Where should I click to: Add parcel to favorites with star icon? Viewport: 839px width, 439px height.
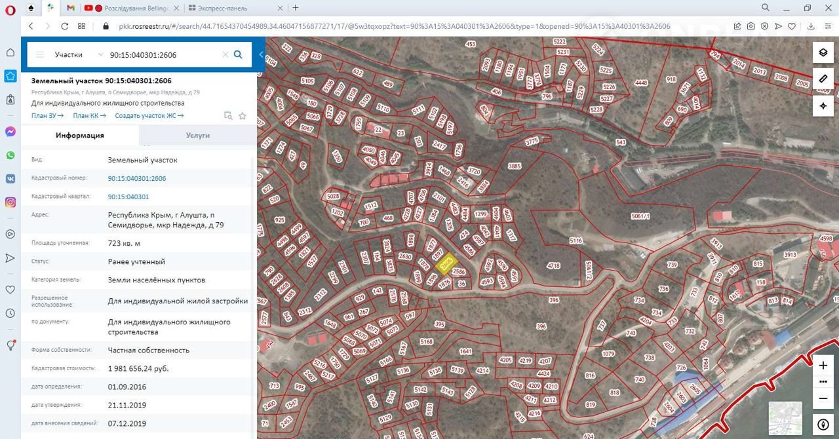point(243,116)
